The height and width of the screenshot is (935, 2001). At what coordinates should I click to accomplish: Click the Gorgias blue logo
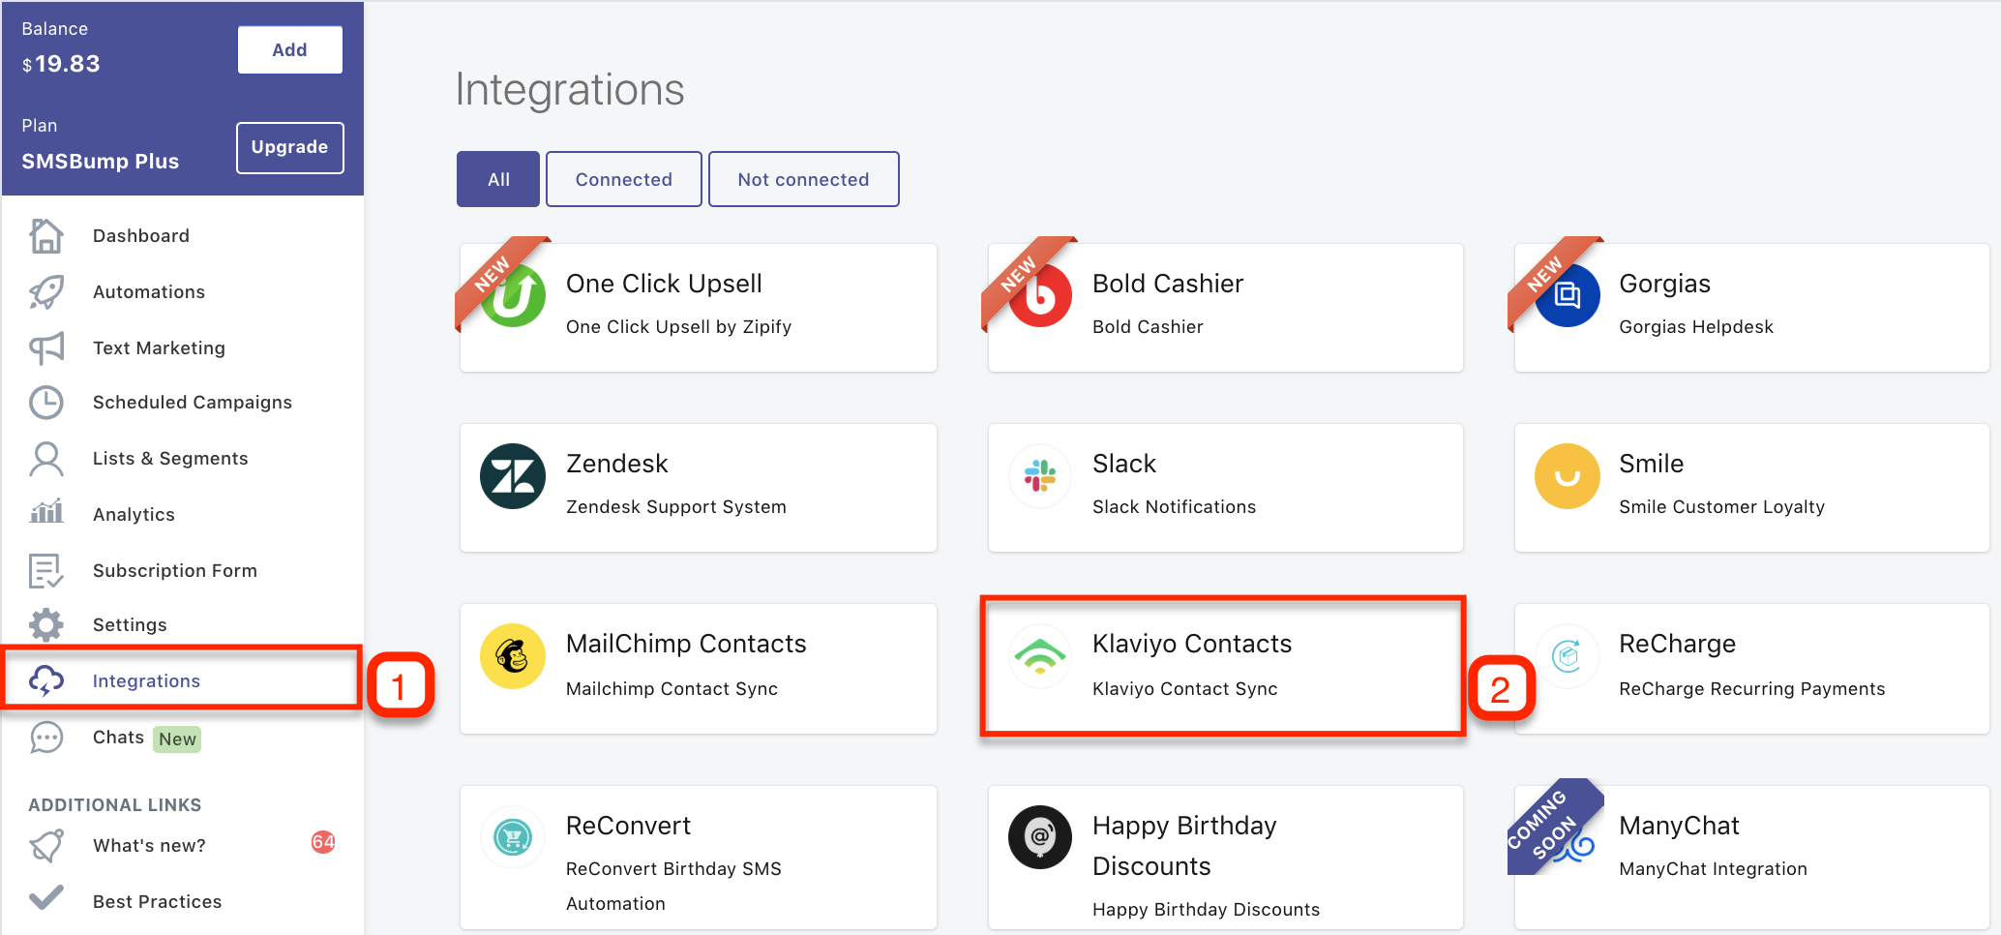tap(1568, 295)
